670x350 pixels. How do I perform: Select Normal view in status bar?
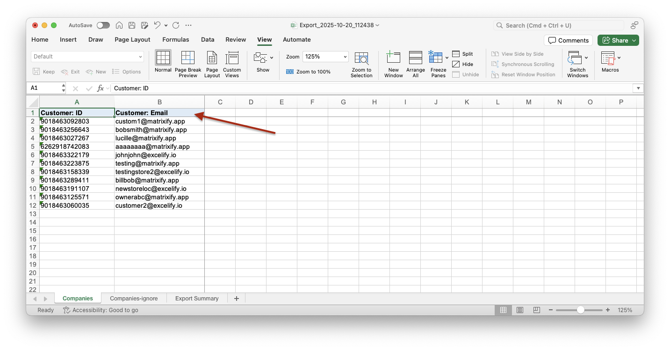[x=503, y=310]
